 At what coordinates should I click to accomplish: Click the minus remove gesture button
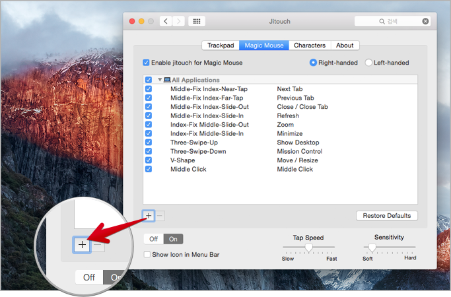point(160,216)
